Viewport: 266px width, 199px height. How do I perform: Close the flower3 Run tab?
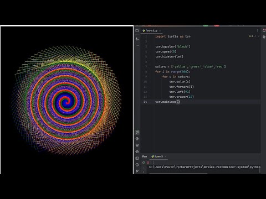pos(165,156)
